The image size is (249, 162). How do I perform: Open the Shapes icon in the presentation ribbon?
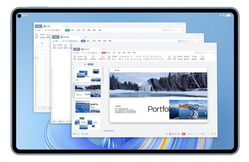pos(175,57)
